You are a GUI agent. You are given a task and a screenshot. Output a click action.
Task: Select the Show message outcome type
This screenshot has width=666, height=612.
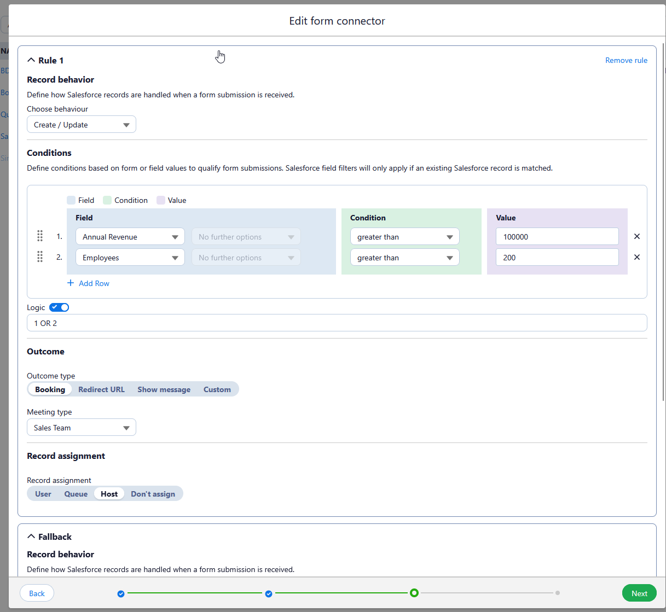tap(164, 389)
